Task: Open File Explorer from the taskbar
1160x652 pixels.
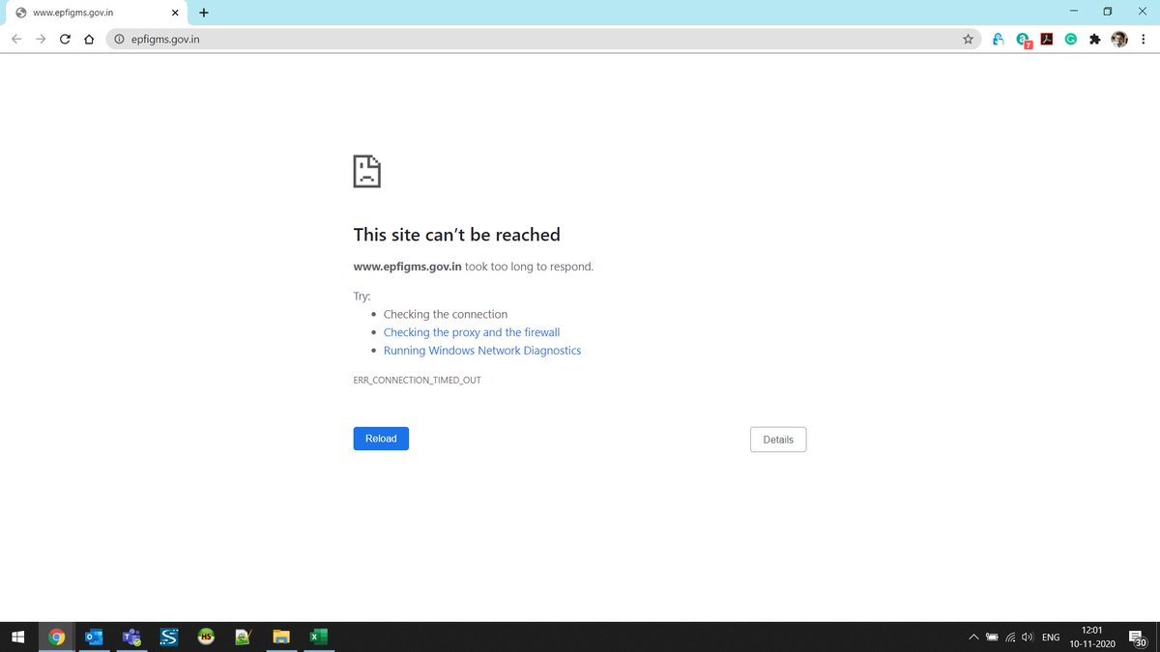Action: (281, 637)
